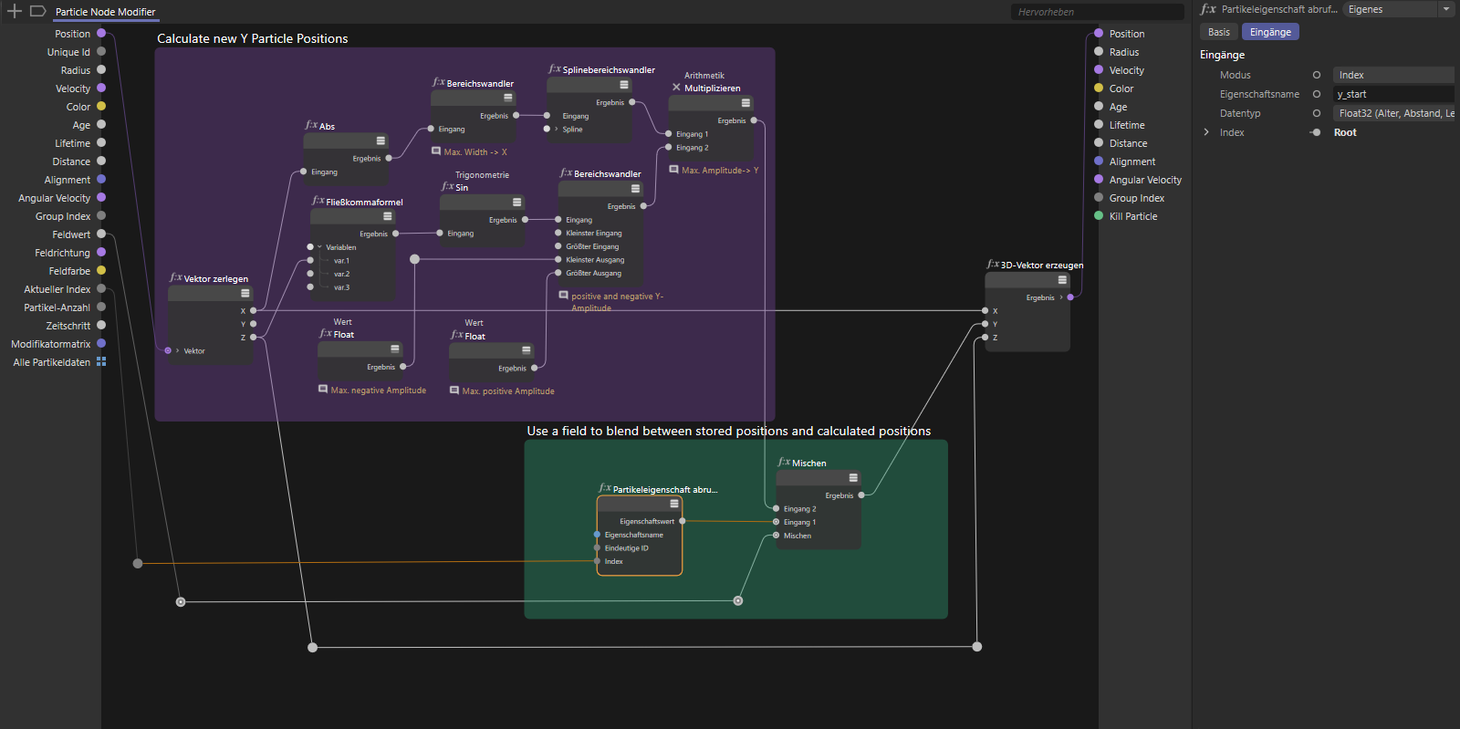
Task: Open the Datentyp Float32 dropdown
Action: pos(1393,113)
